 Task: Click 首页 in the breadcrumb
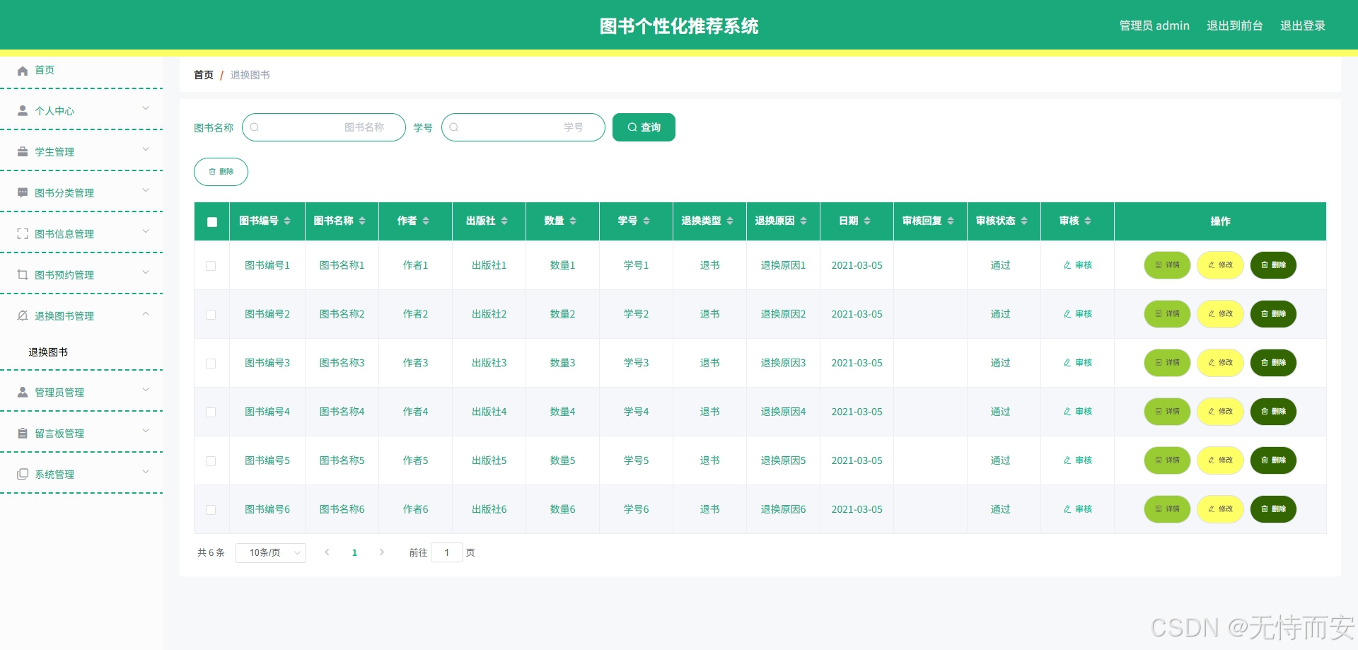pos(204,75)
